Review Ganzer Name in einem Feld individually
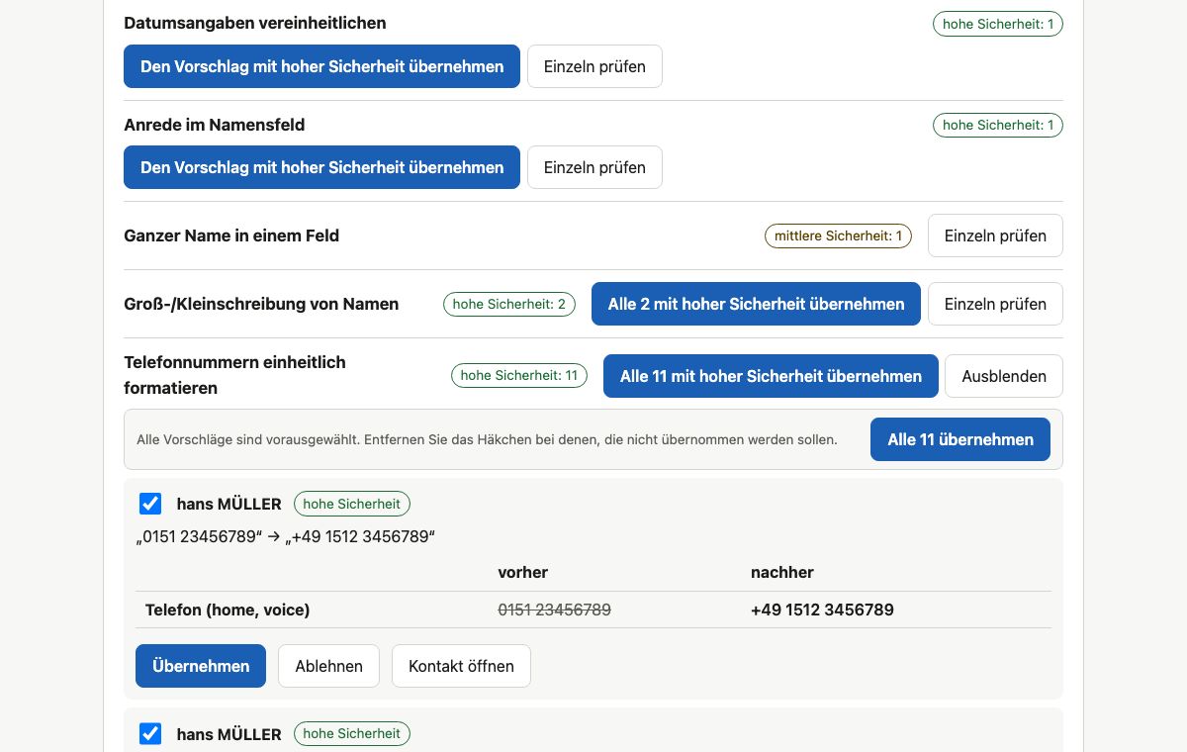1187x752 pixels. (x=995, y=235)
